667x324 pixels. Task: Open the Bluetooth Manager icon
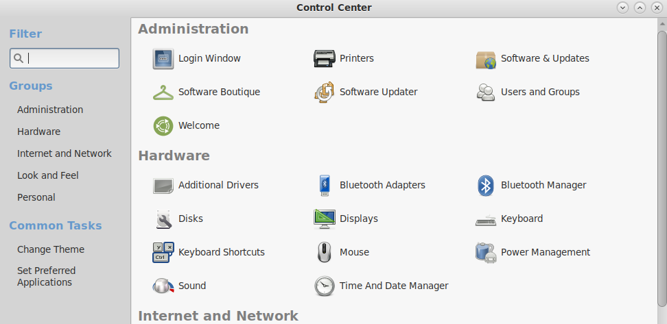coord(485,186)
